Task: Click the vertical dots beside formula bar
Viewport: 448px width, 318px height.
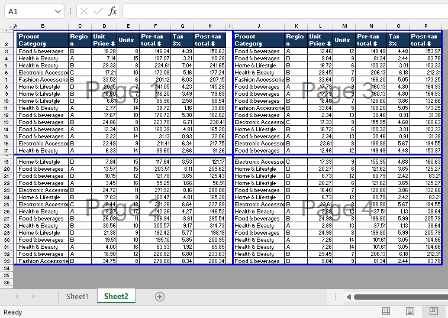Action: click(70, 11)
